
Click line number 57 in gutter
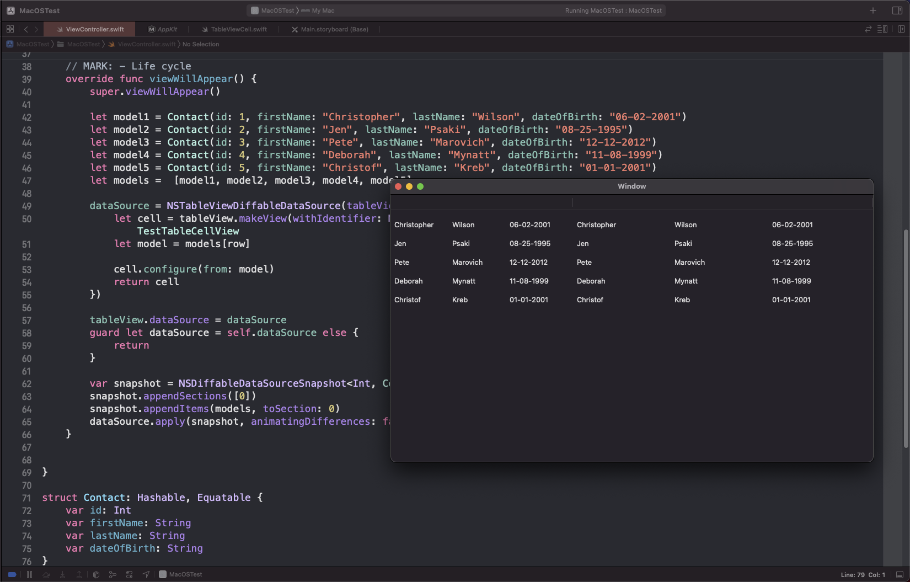click(26, 321)
